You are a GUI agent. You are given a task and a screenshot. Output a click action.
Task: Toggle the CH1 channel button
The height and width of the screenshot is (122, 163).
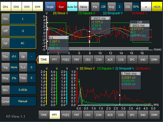(6, 6)
